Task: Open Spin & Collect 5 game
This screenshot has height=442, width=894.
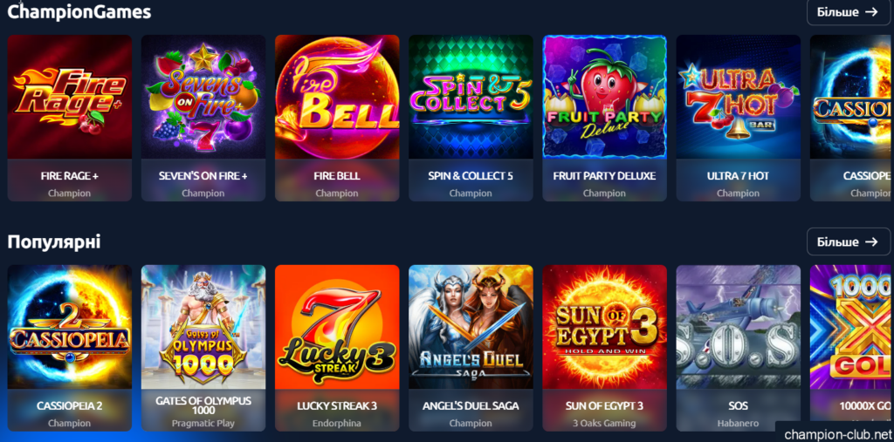Action: click(471, 97)
